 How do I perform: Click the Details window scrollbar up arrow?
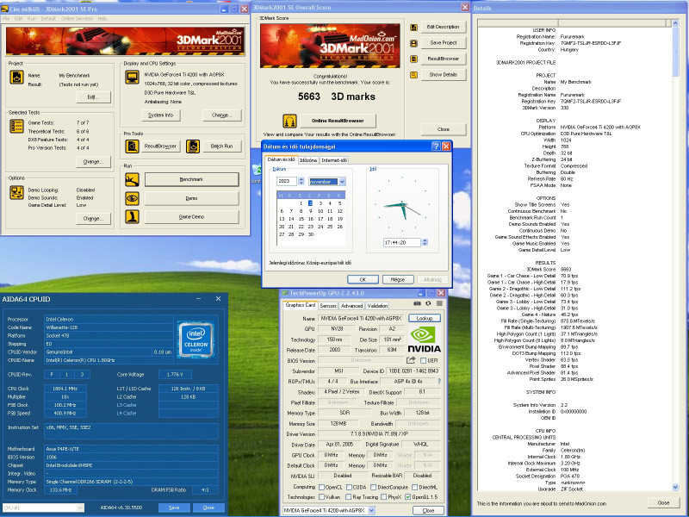coord(676,23)
